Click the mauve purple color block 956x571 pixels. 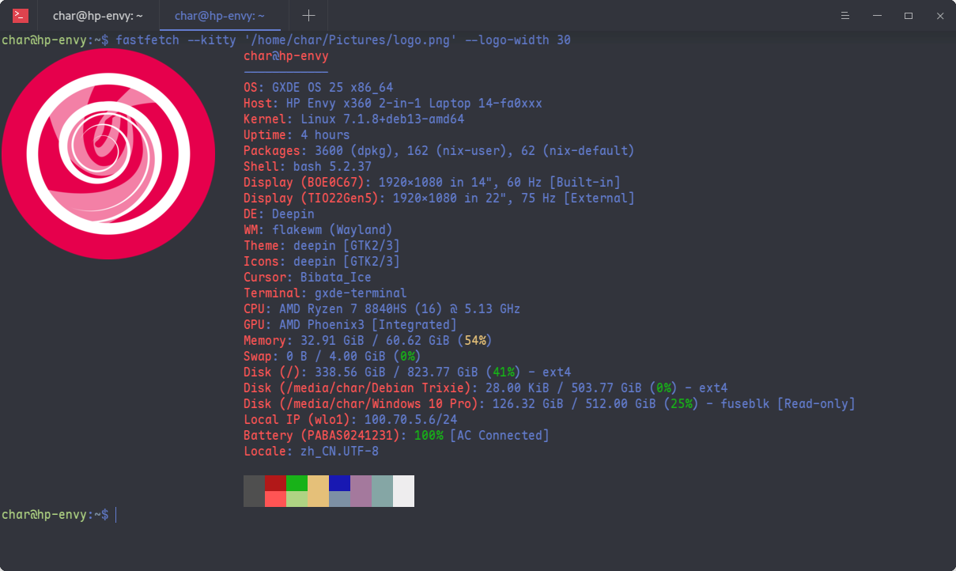tap(361, 491)
